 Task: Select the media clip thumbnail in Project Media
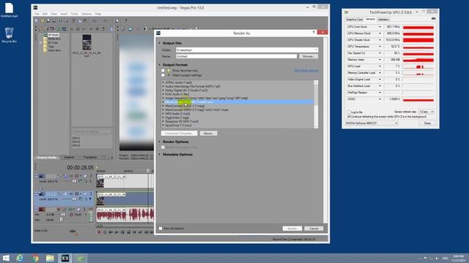(x=86, y=42)
